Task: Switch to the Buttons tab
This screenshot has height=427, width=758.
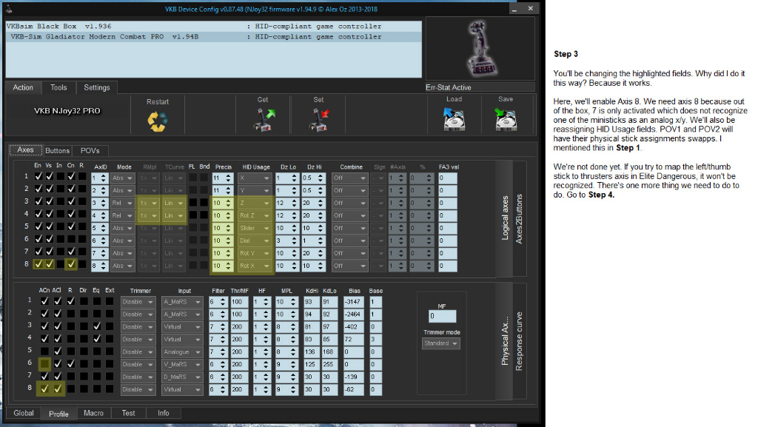Action: coord(58,150)
